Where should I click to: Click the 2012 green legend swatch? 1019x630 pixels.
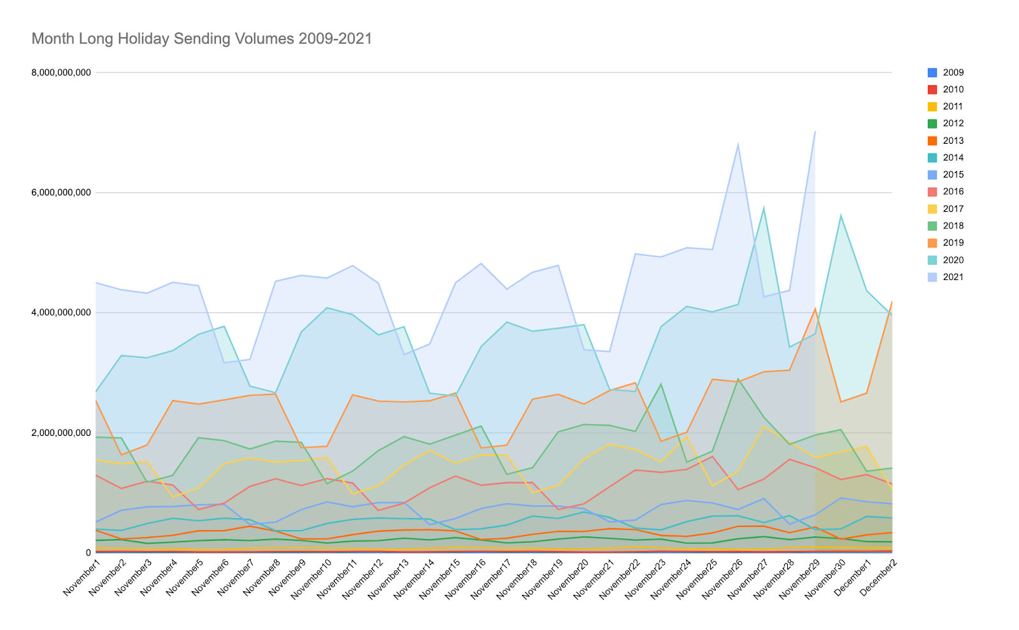pyautogui.click(x=932, y=123)
